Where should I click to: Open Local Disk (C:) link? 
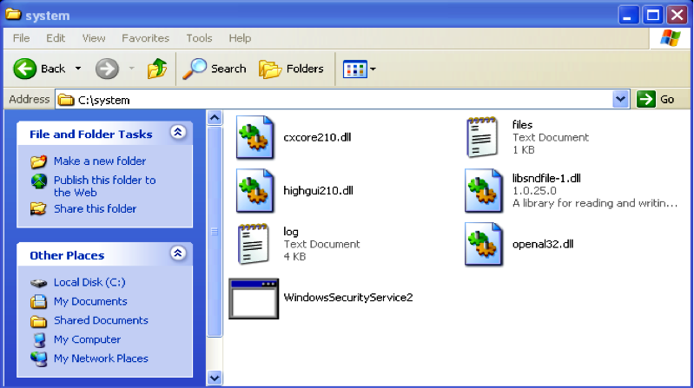(89, 282)
